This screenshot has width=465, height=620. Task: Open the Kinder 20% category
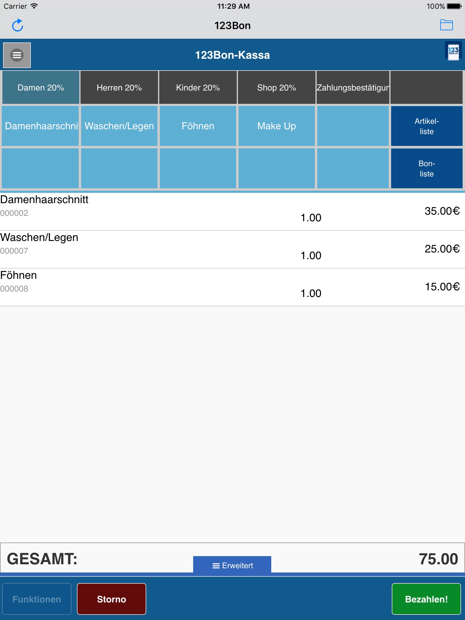(x=198, y=88)
